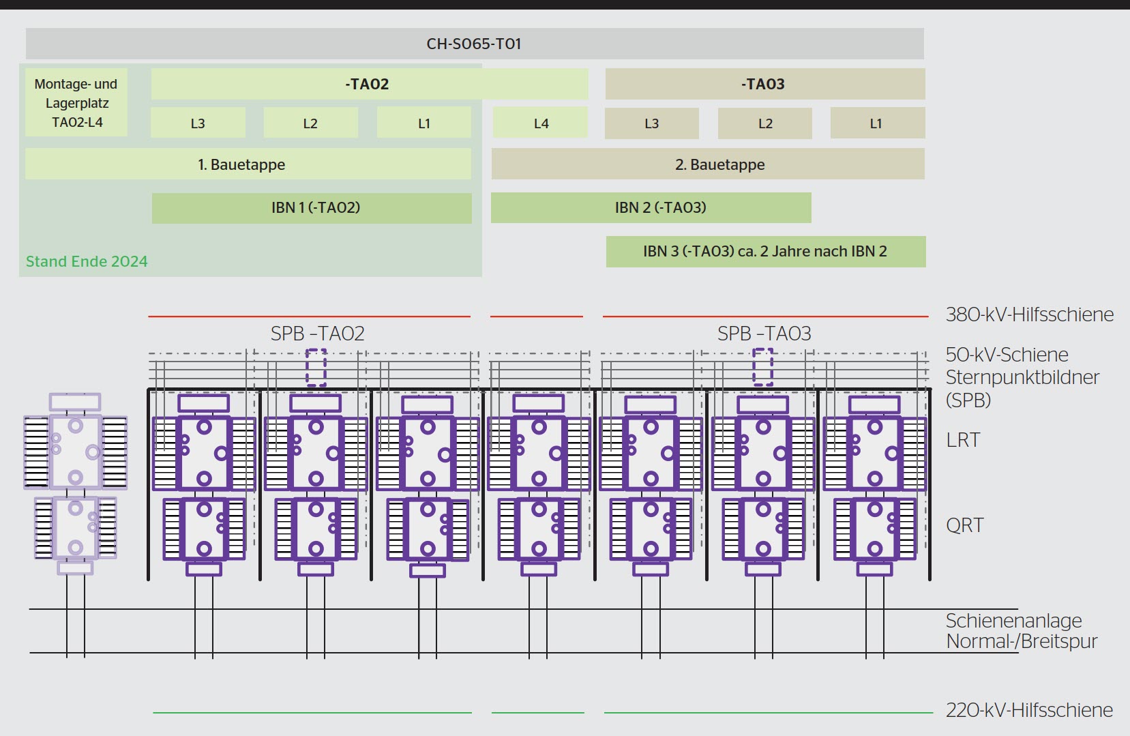
Task: Click the rightmost QRT transformer symbol
Action: (x=875, y=529)
